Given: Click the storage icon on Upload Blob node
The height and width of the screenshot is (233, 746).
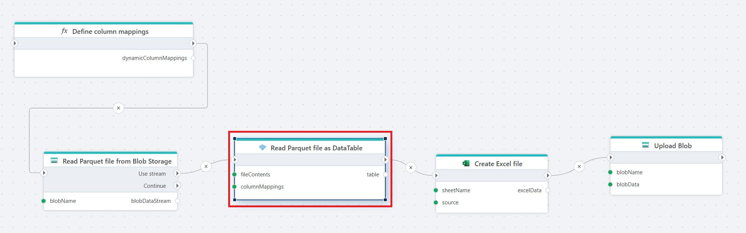Looking at the screenshot, I should tap(646, 146).
